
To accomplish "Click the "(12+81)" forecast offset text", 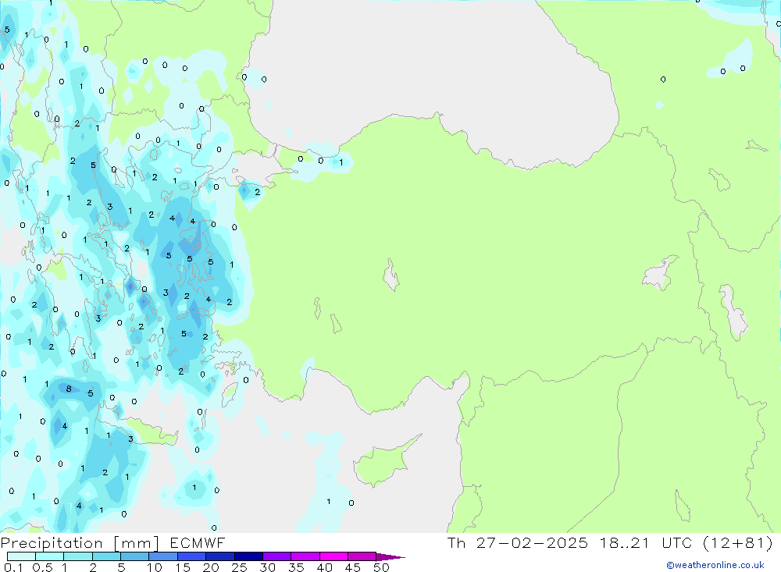I will (x=738, y=542).
